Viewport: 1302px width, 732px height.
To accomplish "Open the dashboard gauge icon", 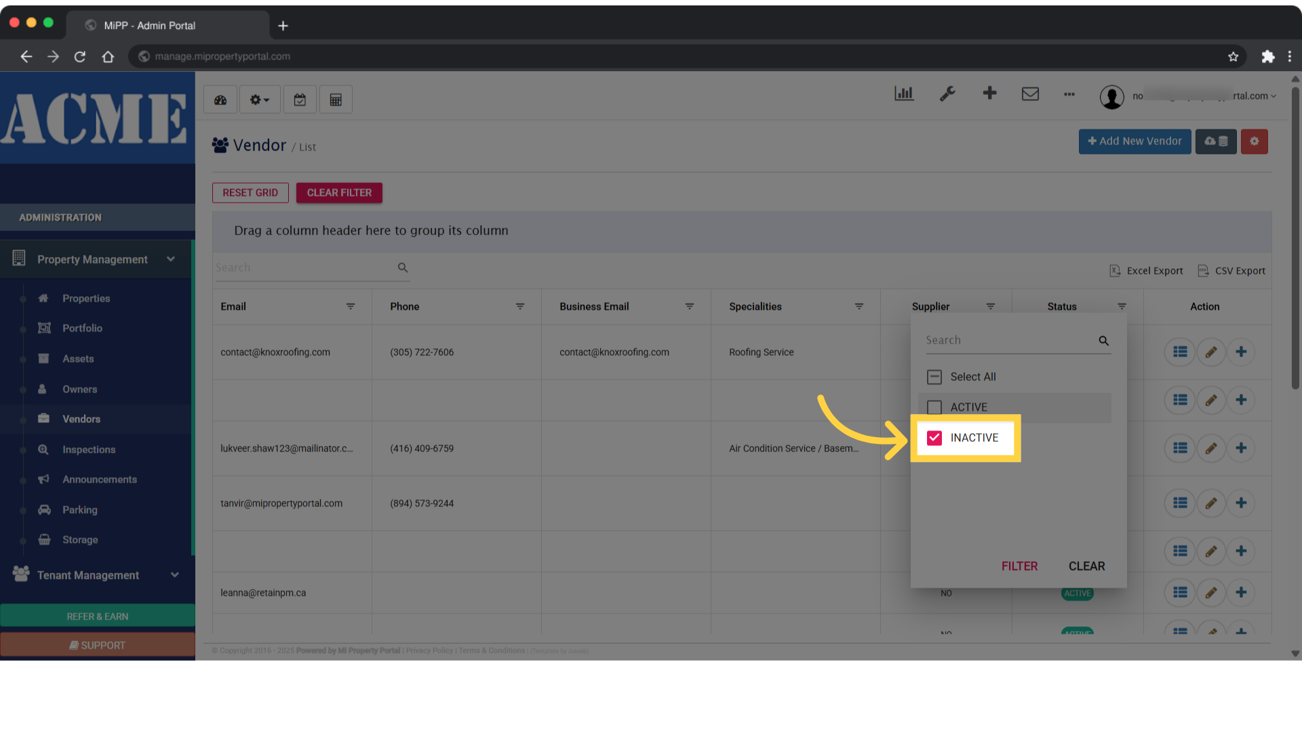I will (220, 100).
